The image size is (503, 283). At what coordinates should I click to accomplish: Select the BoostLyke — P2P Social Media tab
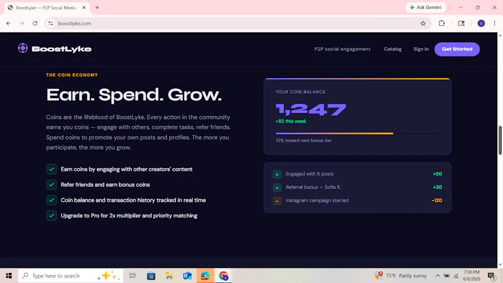click(x=47, y=8)
